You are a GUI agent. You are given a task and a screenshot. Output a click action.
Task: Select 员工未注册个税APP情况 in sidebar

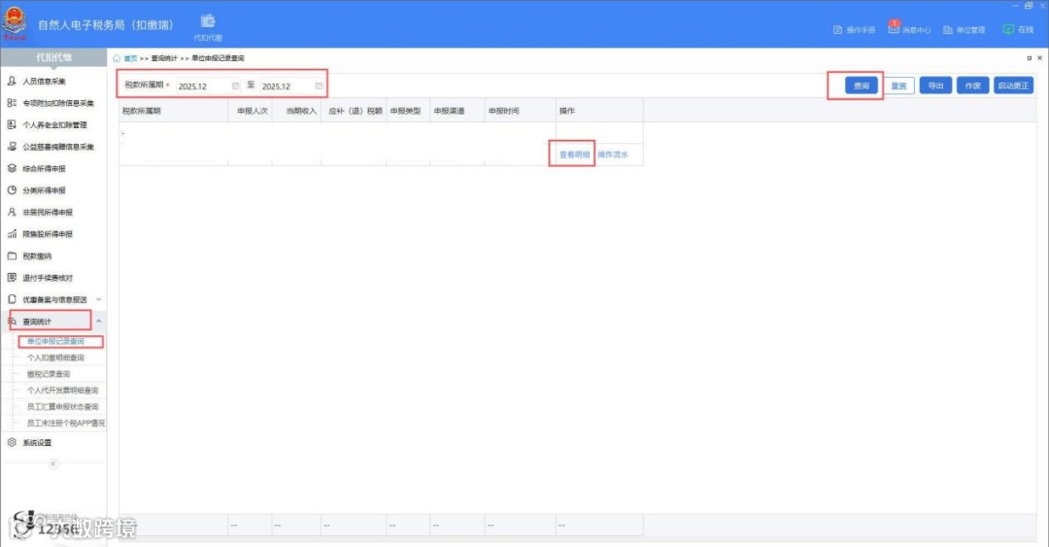coord(66,424)
